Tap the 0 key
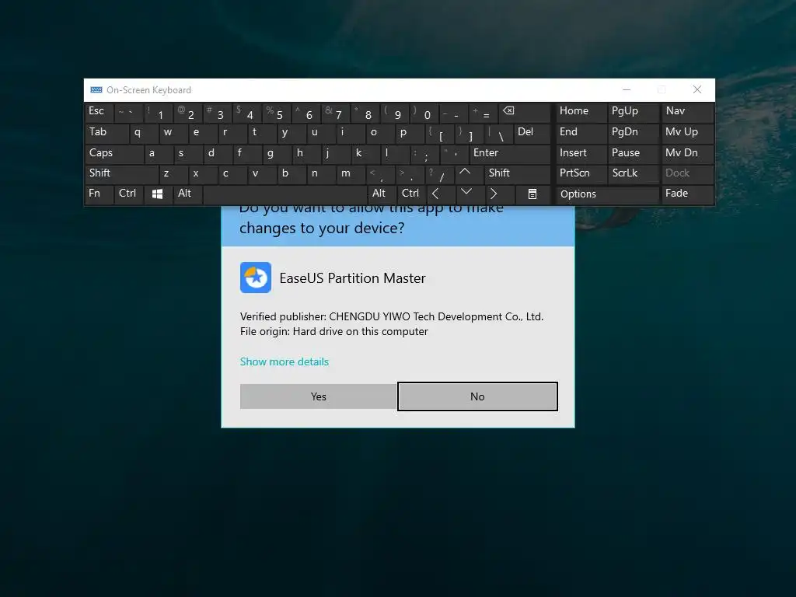The height and width of the screenshot is (597, 796). 424,112
